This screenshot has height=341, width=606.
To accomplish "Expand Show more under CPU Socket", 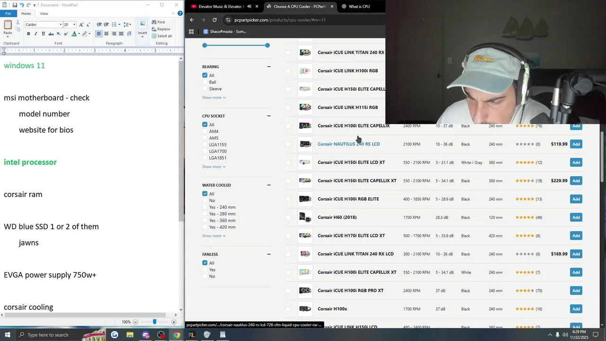I will pyautogui.click(x=214, y=167).
